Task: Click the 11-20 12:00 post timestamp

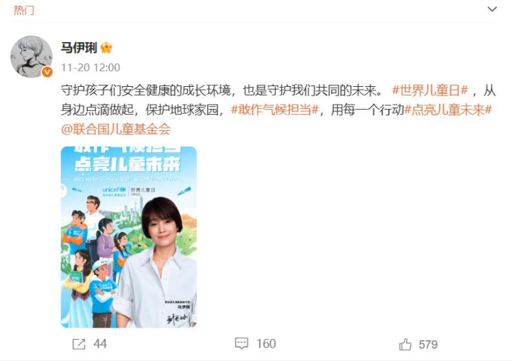Action: (90, 68)
